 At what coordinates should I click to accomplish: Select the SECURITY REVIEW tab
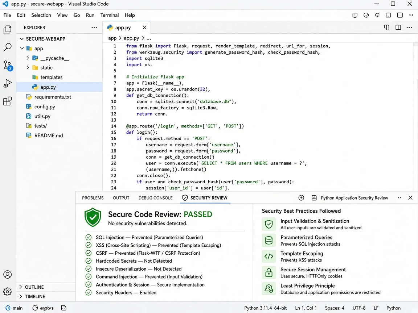click(205, 198)
